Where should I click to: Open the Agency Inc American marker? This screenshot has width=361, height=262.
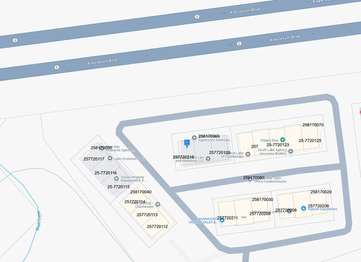tap(194, 137)
